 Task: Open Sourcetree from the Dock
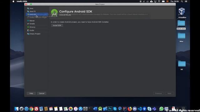coord(144,109)
